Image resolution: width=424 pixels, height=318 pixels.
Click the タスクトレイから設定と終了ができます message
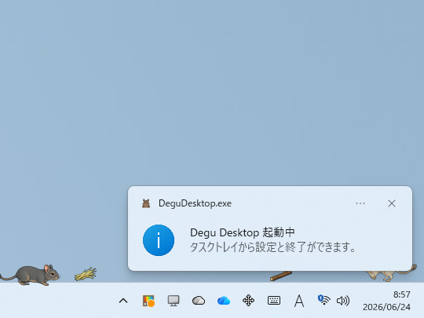[273, 247]
